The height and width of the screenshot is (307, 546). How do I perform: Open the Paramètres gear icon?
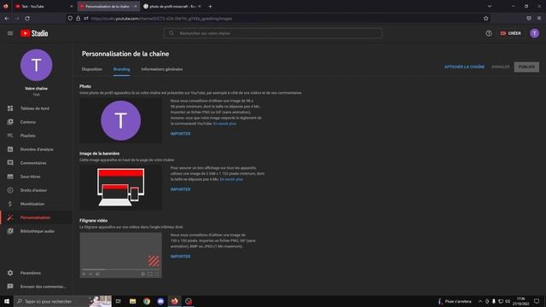point(10,273)
